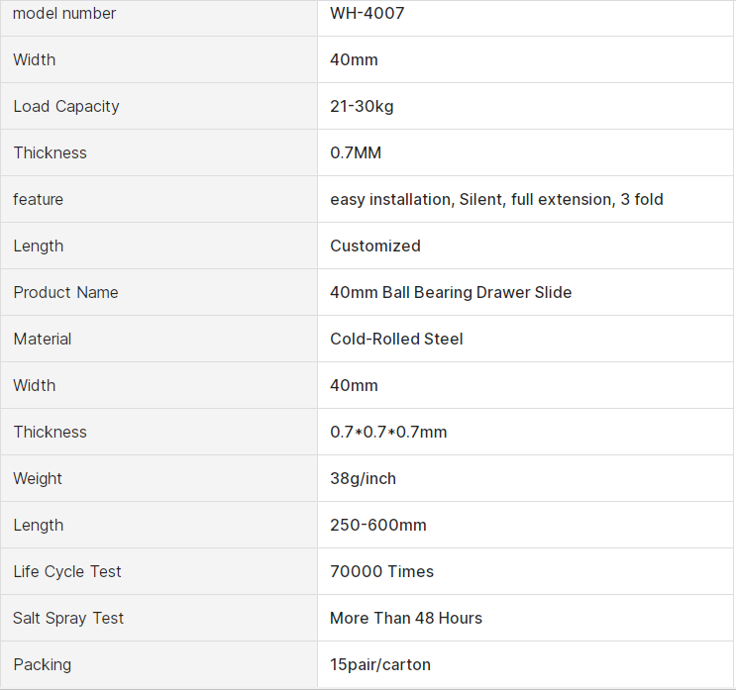Click the 'More Than 48 Hours' value

pos(406,618)
